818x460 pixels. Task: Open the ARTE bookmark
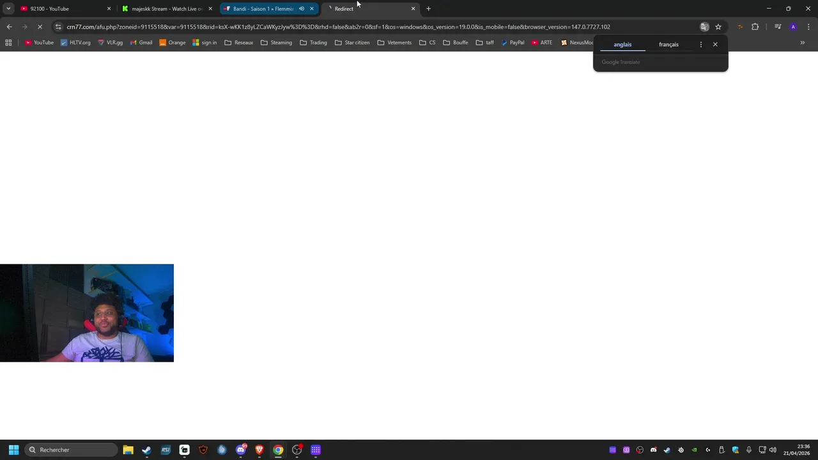coord(541,43)
